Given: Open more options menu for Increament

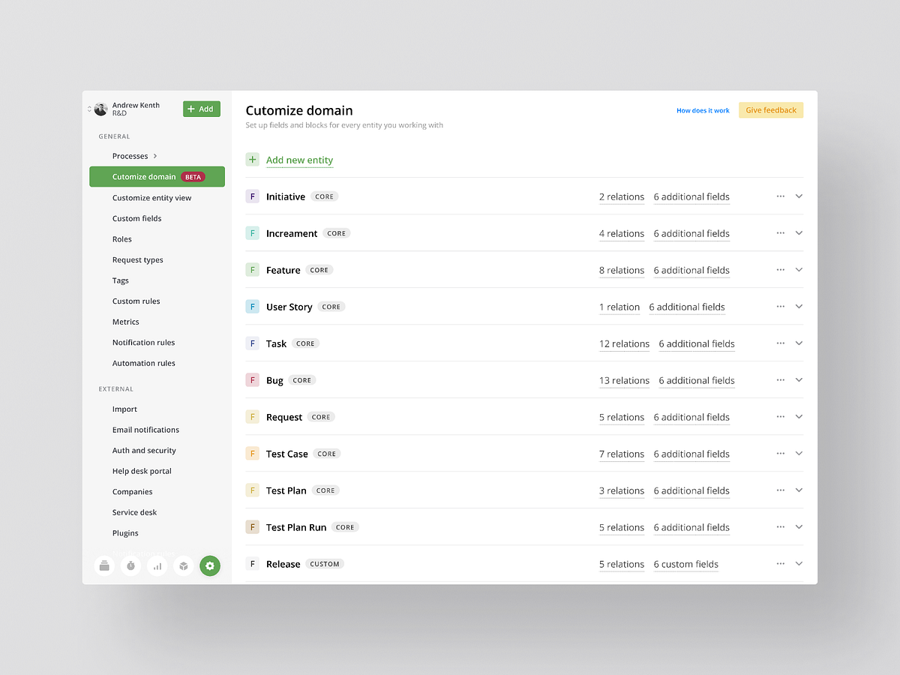Looking at the screenshot, I should [x=781, y=233].
